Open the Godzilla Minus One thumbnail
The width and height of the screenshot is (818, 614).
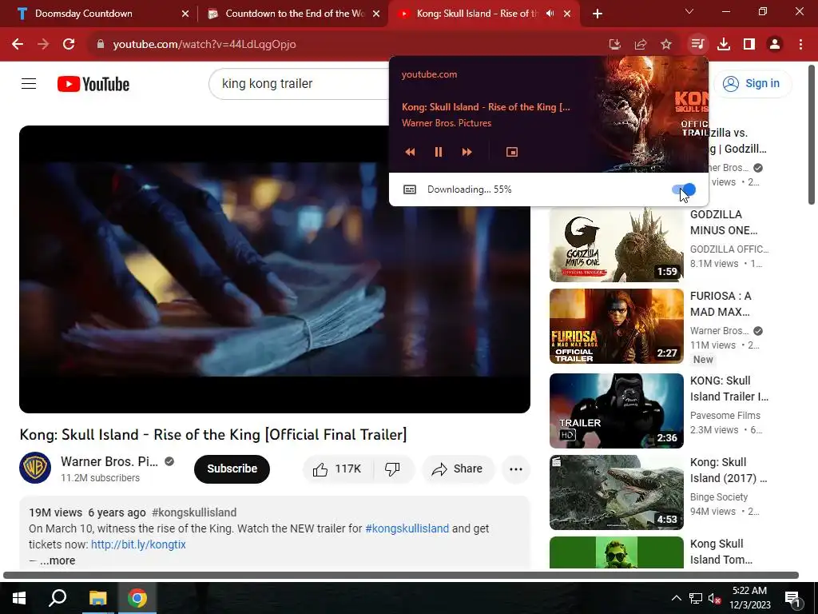tap(616, 245)
